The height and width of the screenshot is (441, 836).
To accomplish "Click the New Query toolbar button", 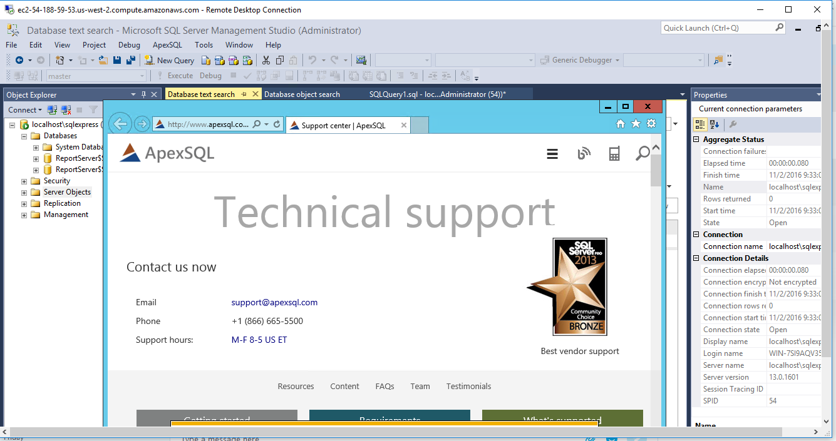I will [x=170, y=61].
